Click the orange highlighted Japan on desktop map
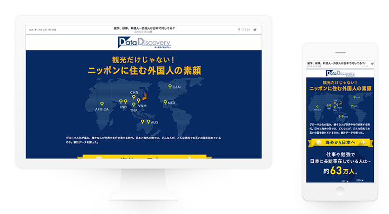 (x=144, y=96)
